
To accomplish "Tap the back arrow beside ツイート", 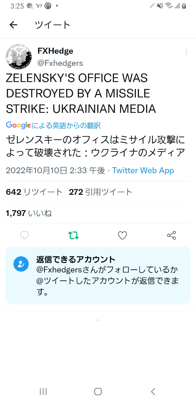I will (13, 25).
